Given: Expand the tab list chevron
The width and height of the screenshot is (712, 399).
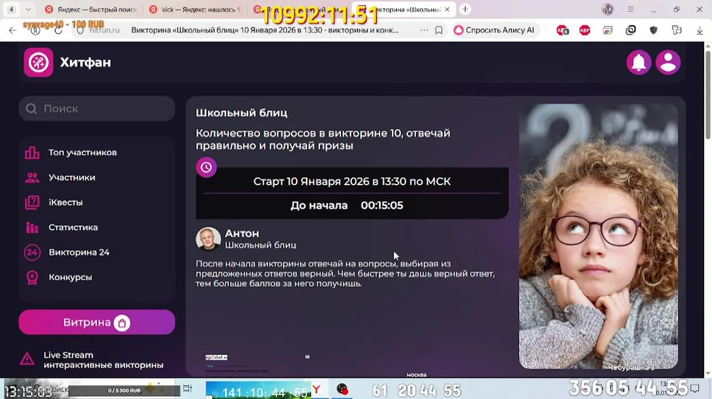Looking at the screenshot, I should tap(28, 9).
